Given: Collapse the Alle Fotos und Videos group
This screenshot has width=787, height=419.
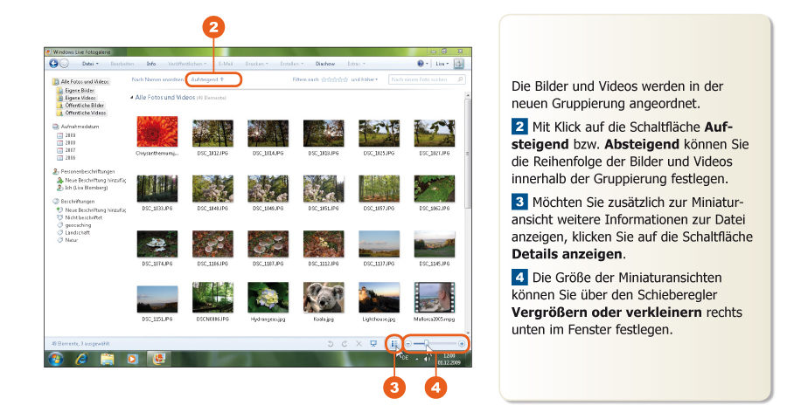Looking at the screenshot, I should click(133, 98).
